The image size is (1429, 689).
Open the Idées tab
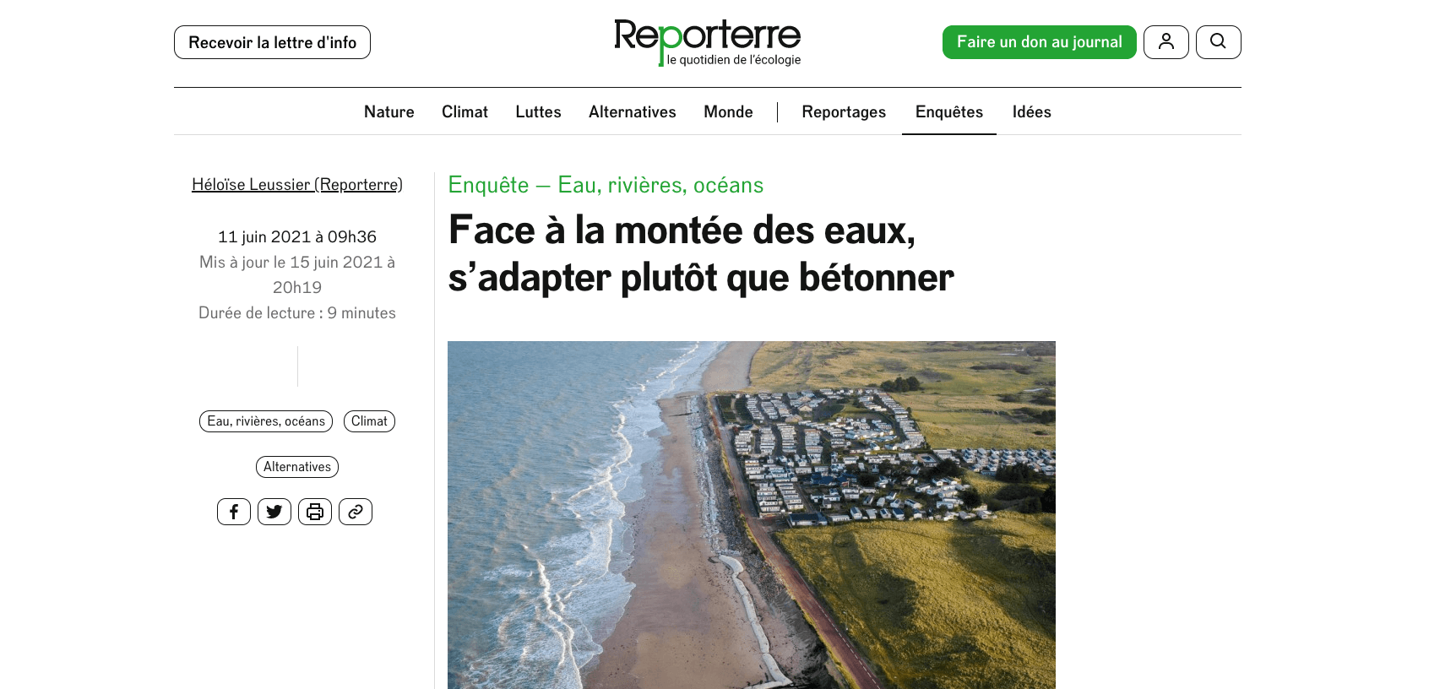point(1032,111)
